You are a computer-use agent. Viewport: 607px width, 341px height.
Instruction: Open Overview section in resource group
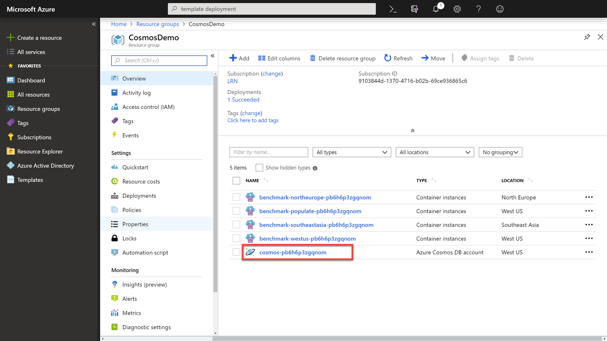pos(134,78)
